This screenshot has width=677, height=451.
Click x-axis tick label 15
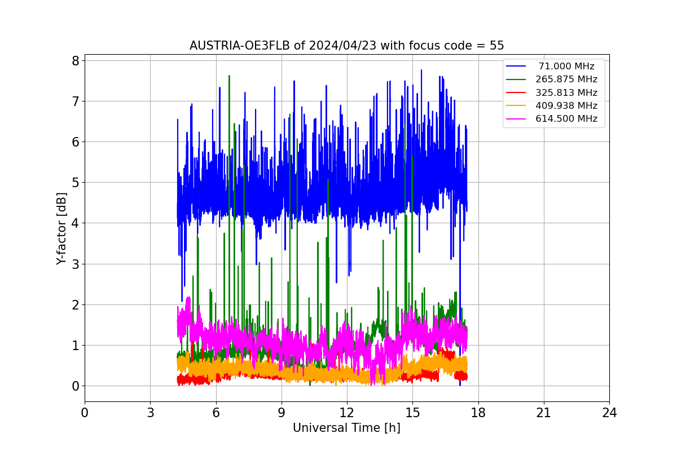click(412, 413)
